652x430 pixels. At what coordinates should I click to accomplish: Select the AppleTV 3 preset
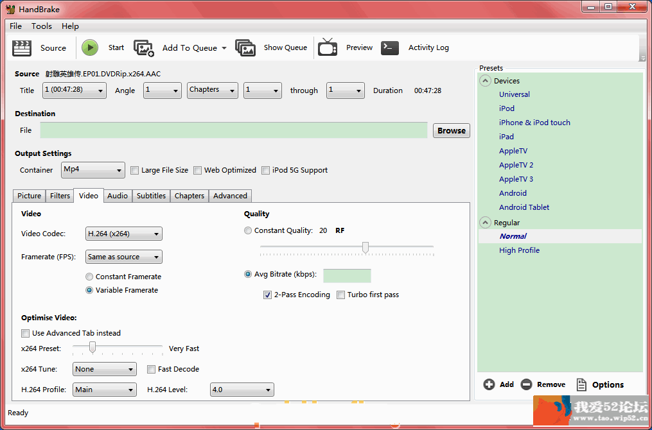[516, 179]
